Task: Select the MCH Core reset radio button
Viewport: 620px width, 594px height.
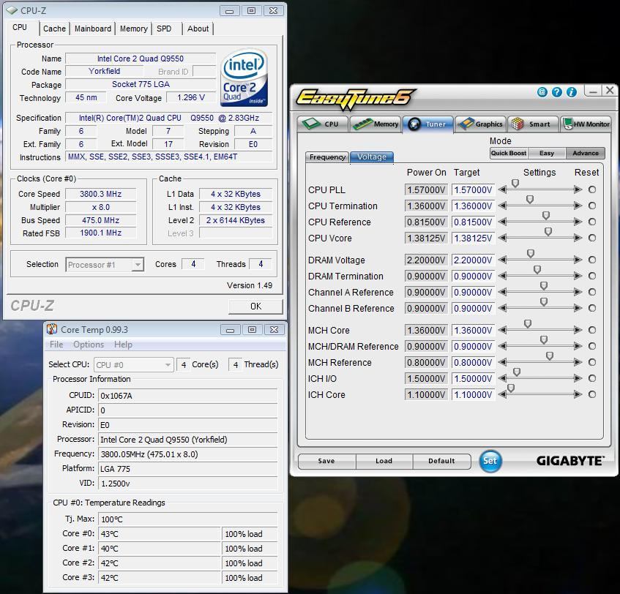Action: [592, 330]
